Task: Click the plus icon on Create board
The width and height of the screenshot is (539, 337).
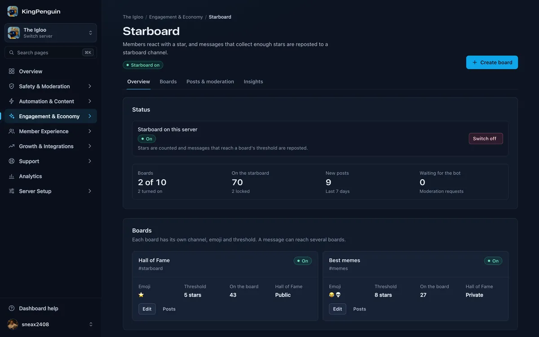Action: click(475, 62)
